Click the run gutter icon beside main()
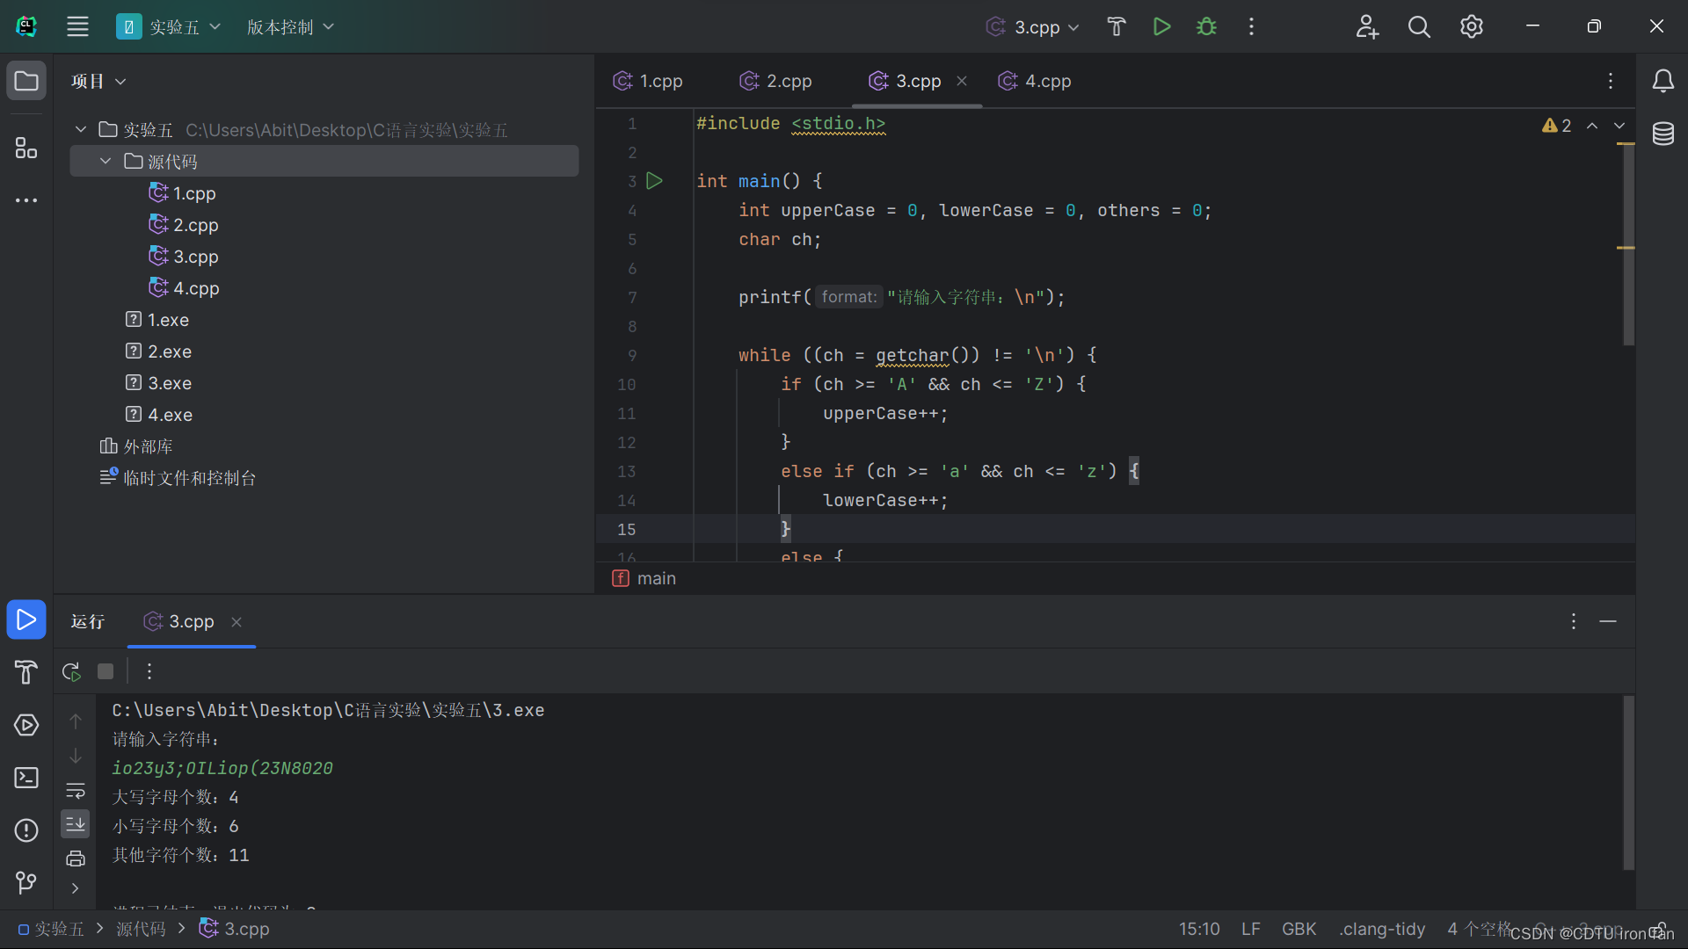This screenshot has height=949, width=1688. pyautogui.click(x=654, y=181)
